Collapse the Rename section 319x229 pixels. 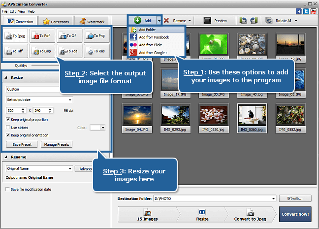point(6,157)
